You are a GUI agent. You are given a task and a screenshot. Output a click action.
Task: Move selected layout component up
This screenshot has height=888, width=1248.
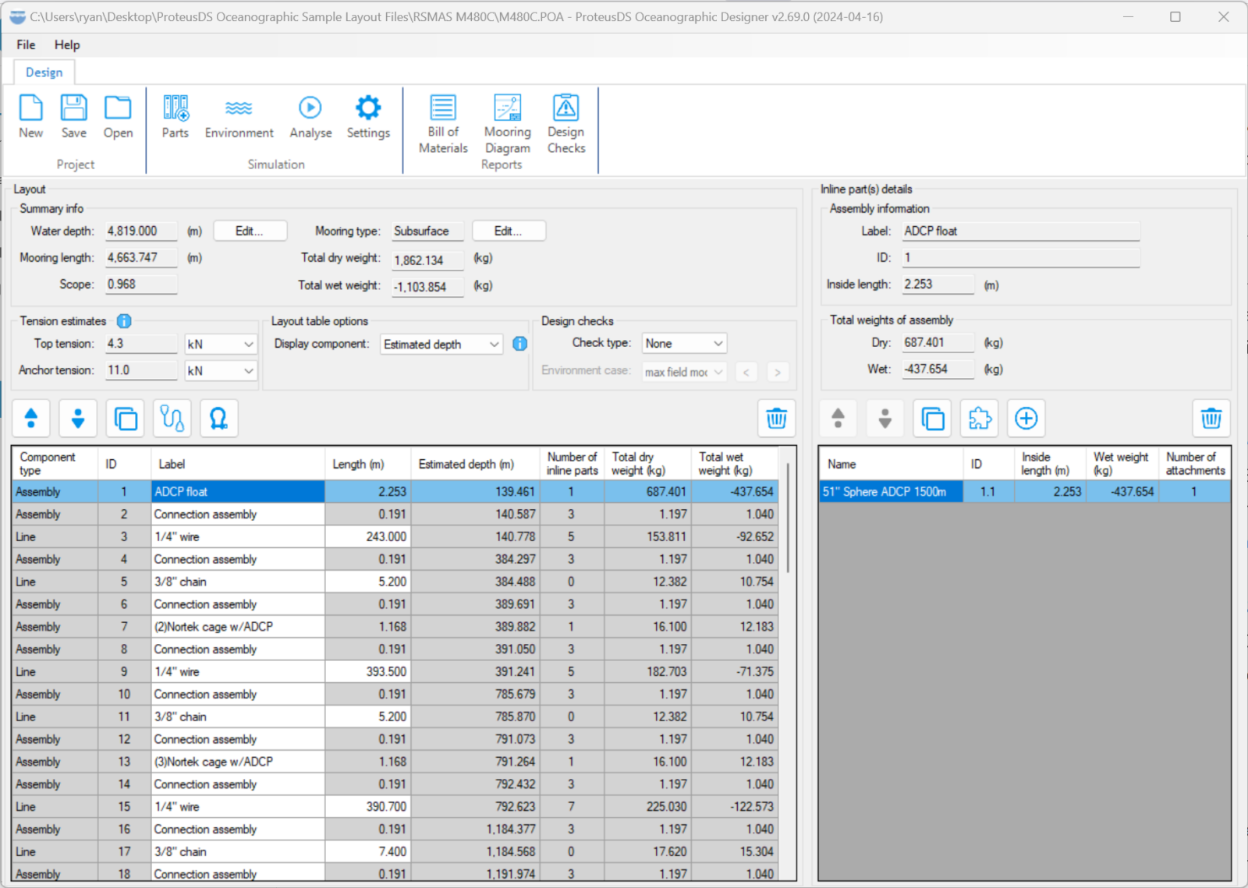coord(31,419)
